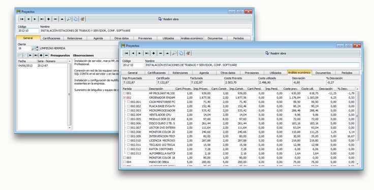Click partidas grid scrollbar down arrow

coord(357,164)
